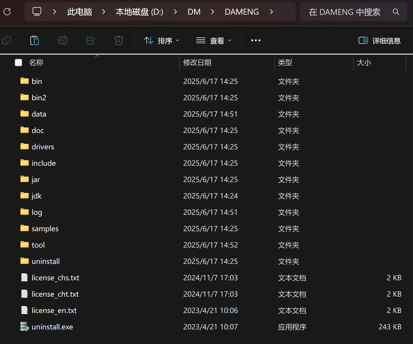Select the license_cht.txt file name
Screen dimensions: 413x344
pos(55,294)
